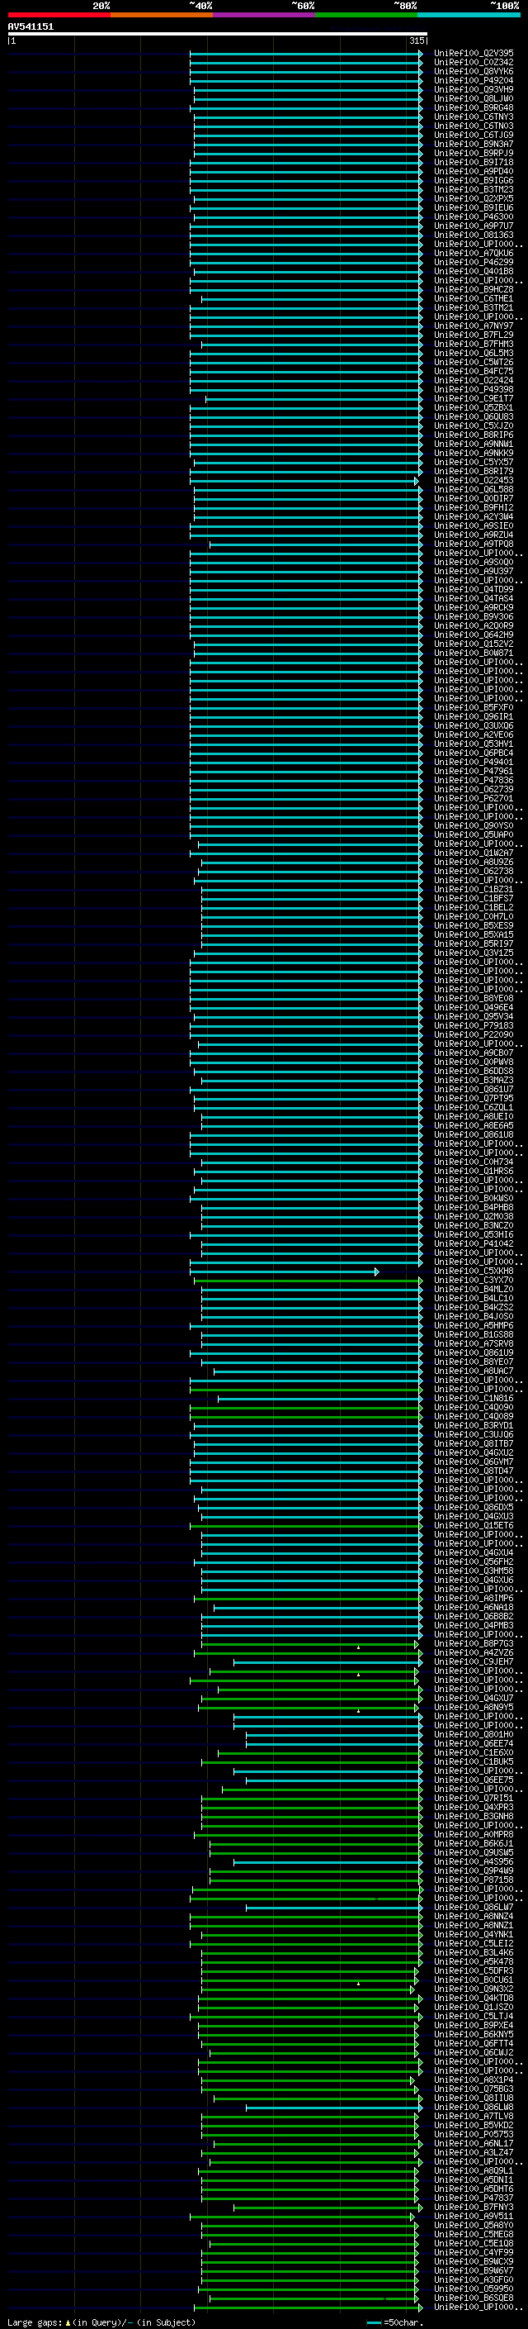Image resolution: width=528 pixels, height=2329 pixels.
Task: Click hit label UniRef100_B1GS88
Action: (x=474, y=1334)
